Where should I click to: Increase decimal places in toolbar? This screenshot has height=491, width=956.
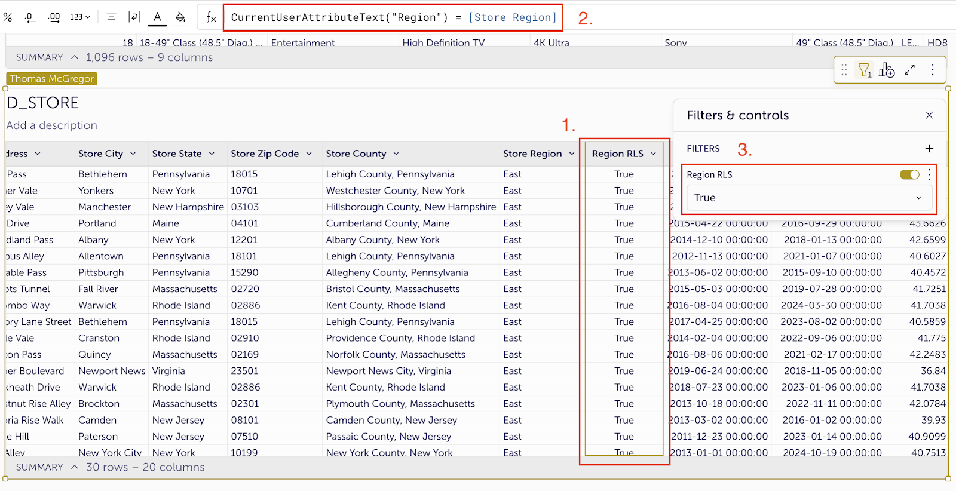click(x=54, y=17)
